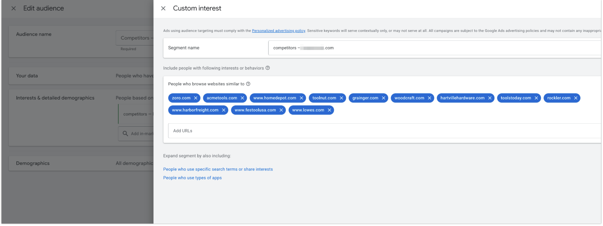The height and width of the screenshot is (226, 603).
Task: Click the competitors segment in Edit audience
Action: 136,114
